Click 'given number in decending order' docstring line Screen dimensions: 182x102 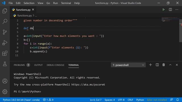pyautogui.click(x=50, y=20)
